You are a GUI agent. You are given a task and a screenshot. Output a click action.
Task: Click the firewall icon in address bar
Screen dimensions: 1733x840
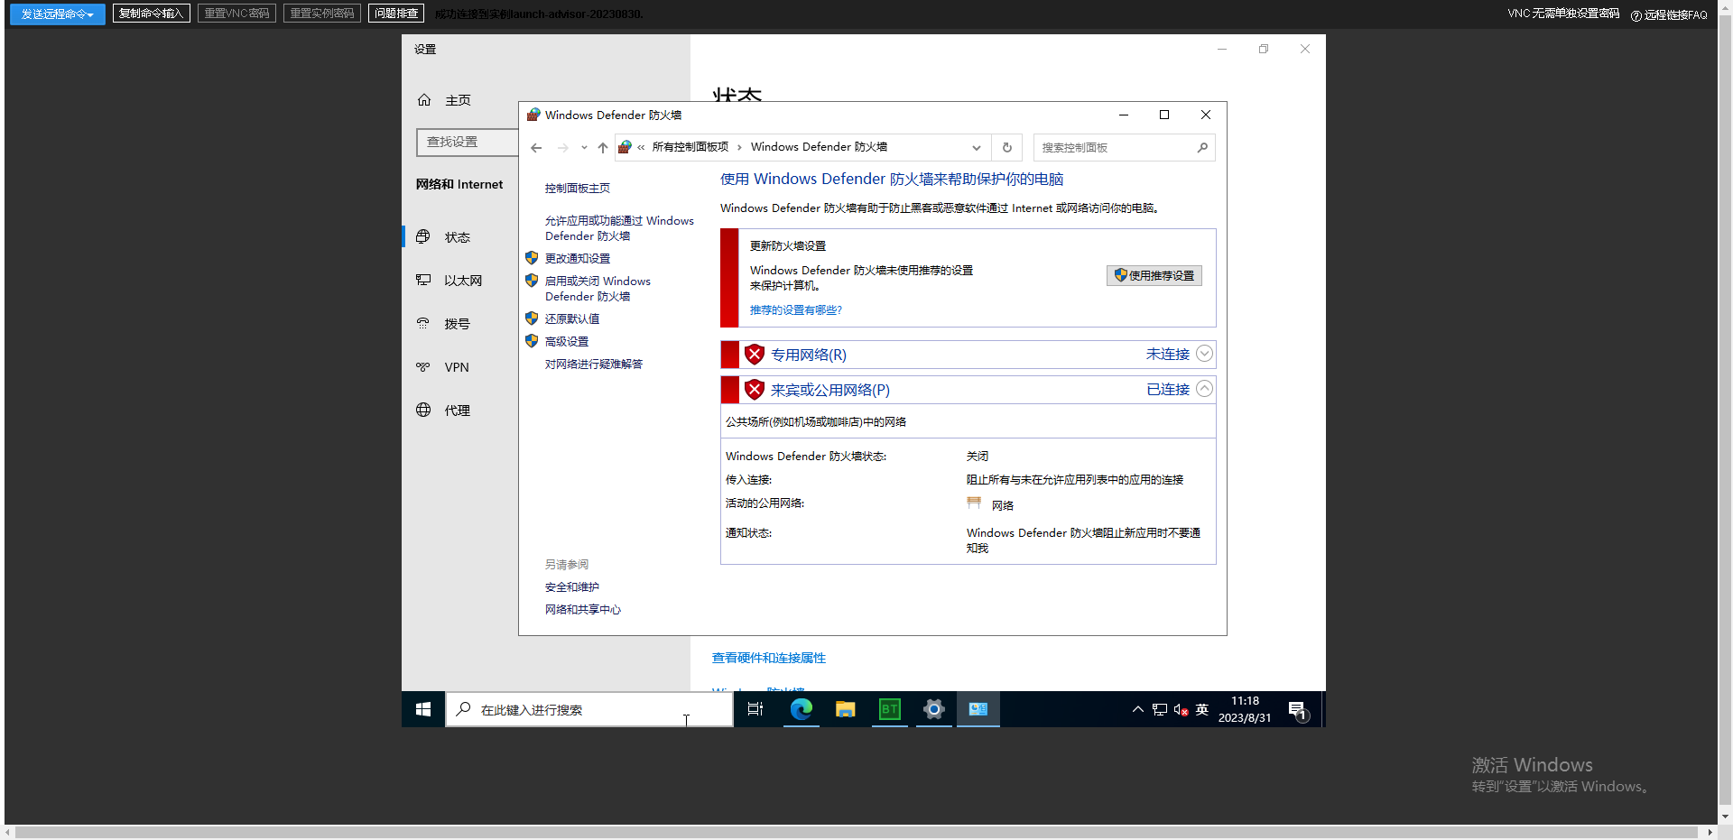625,147
